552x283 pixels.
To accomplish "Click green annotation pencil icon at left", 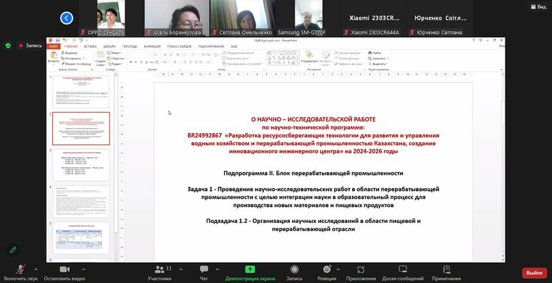I will click(x=12, y=250).
